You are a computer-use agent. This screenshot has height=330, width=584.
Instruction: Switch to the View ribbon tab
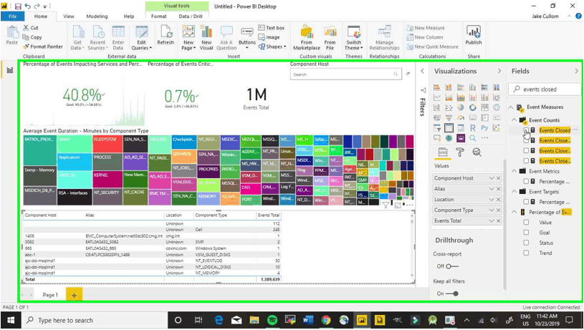tap(69, 16)
